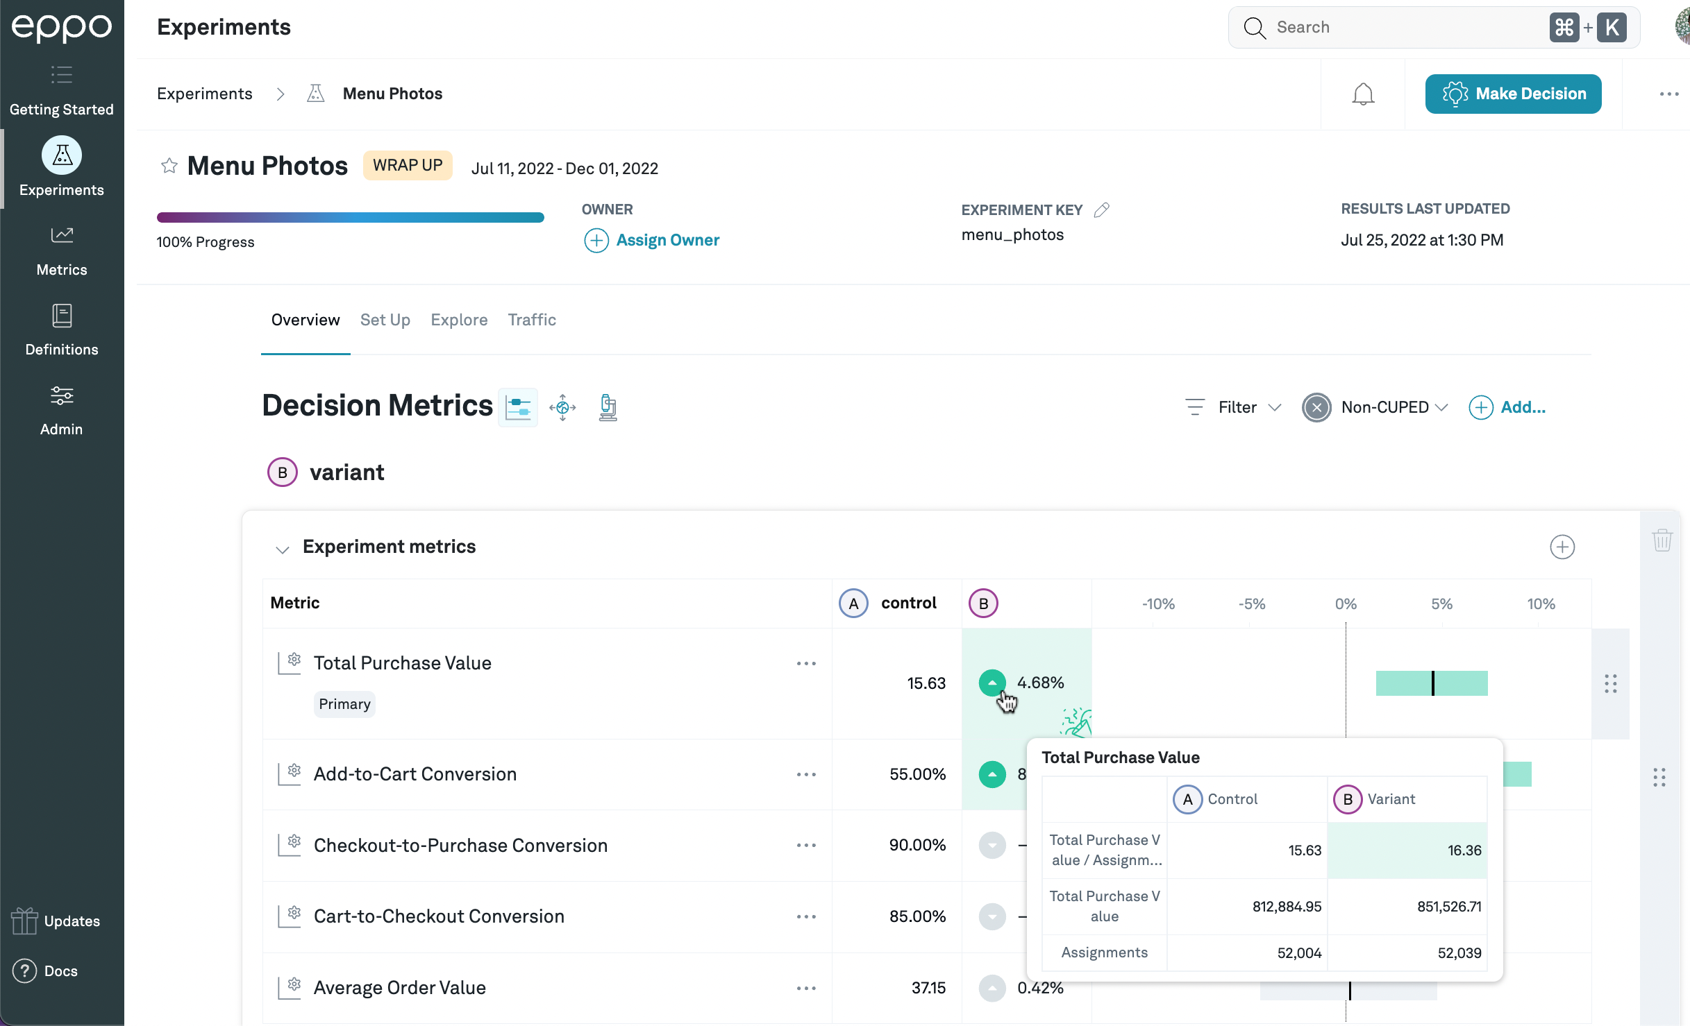The width and height of the screenshot is (1690, 1026).
Task: Switch to the impact accounting view icon
Action: tap(562, 407)
